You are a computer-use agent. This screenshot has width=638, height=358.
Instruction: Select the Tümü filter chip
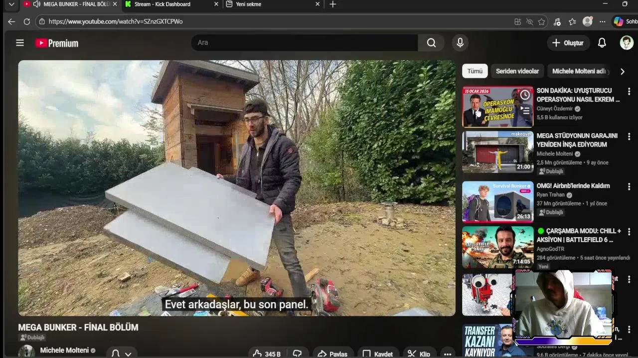[x=475, y=71]
